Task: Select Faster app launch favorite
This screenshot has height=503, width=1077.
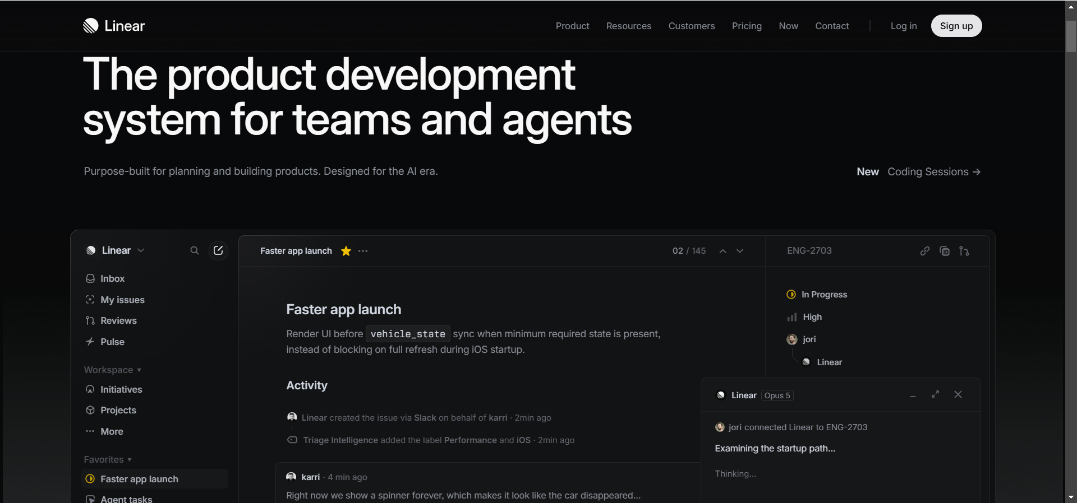Action: click(155, 479)
